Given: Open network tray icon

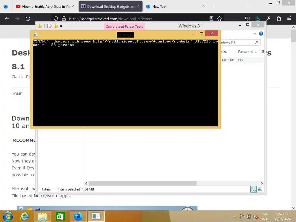Looking at the screenshot, I should (x=249, y=216).
